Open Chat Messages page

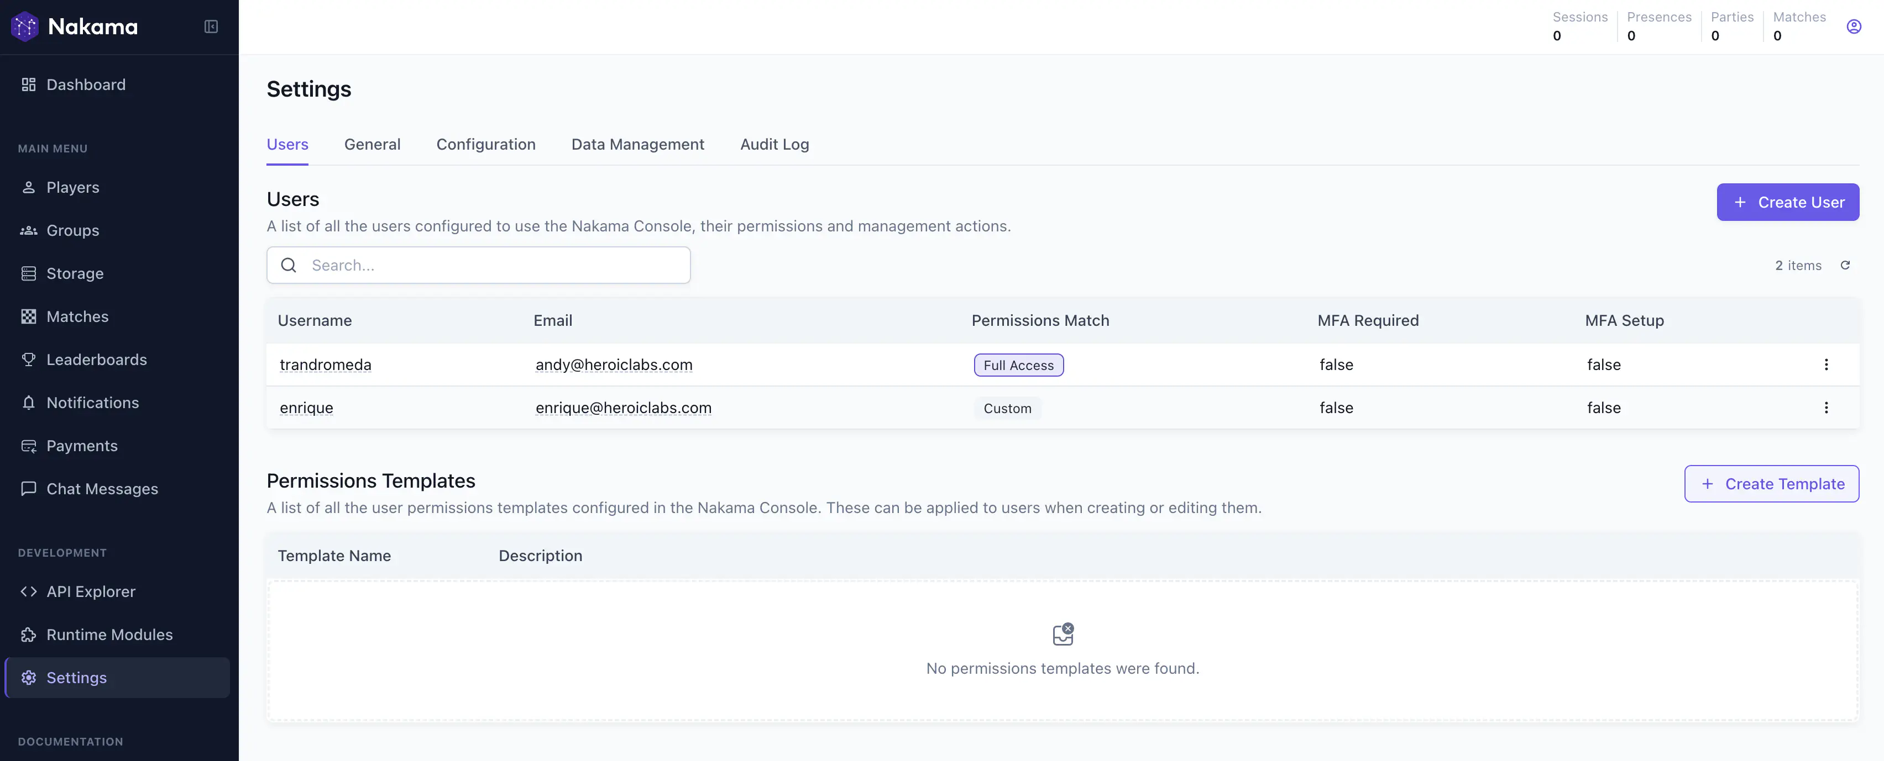pyautogui.click(x=117, y=489)
